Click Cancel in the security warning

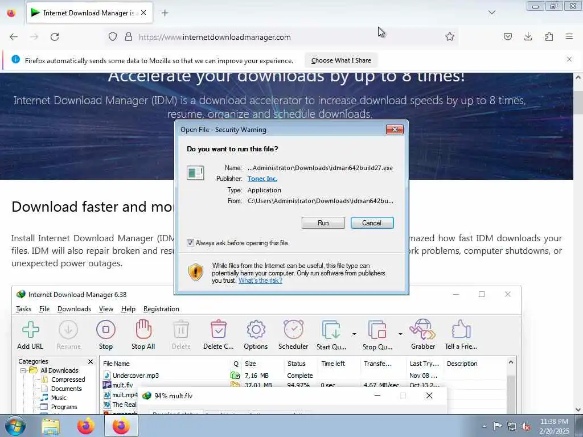coord(372,223)
